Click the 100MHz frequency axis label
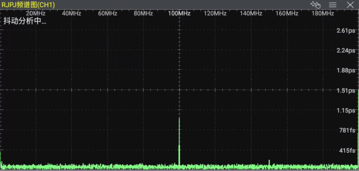The width and height of the screenshot is (359, 171). [x=179, y=14]
